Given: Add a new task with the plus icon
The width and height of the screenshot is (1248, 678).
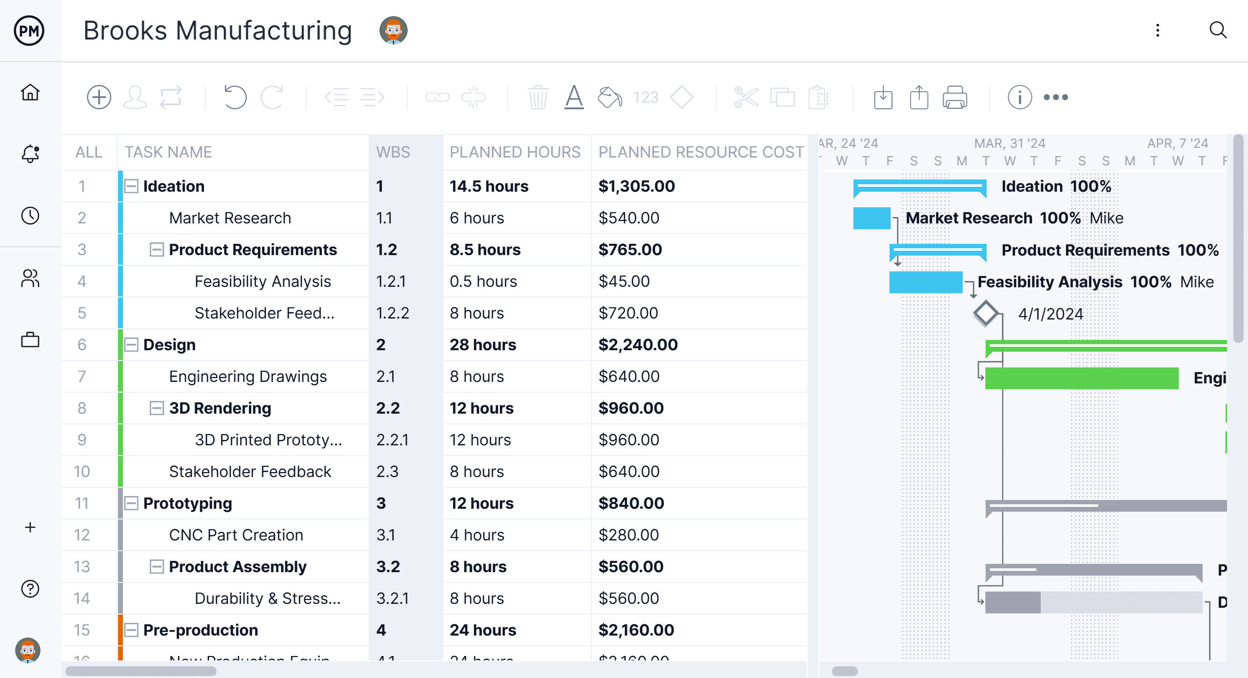Looking at the screenshot, I should pyautogui.click(x=99, y=97).
